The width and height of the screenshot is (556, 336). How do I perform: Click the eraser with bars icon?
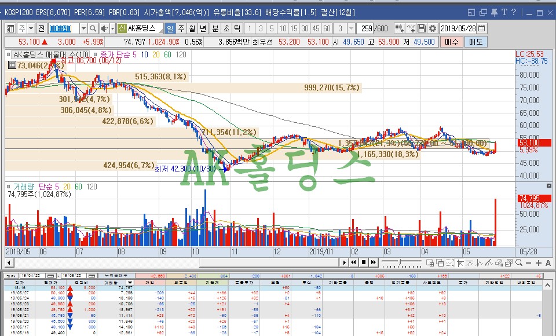499,262
